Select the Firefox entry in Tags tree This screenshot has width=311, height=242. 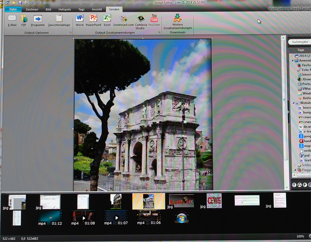pos(303,65)
